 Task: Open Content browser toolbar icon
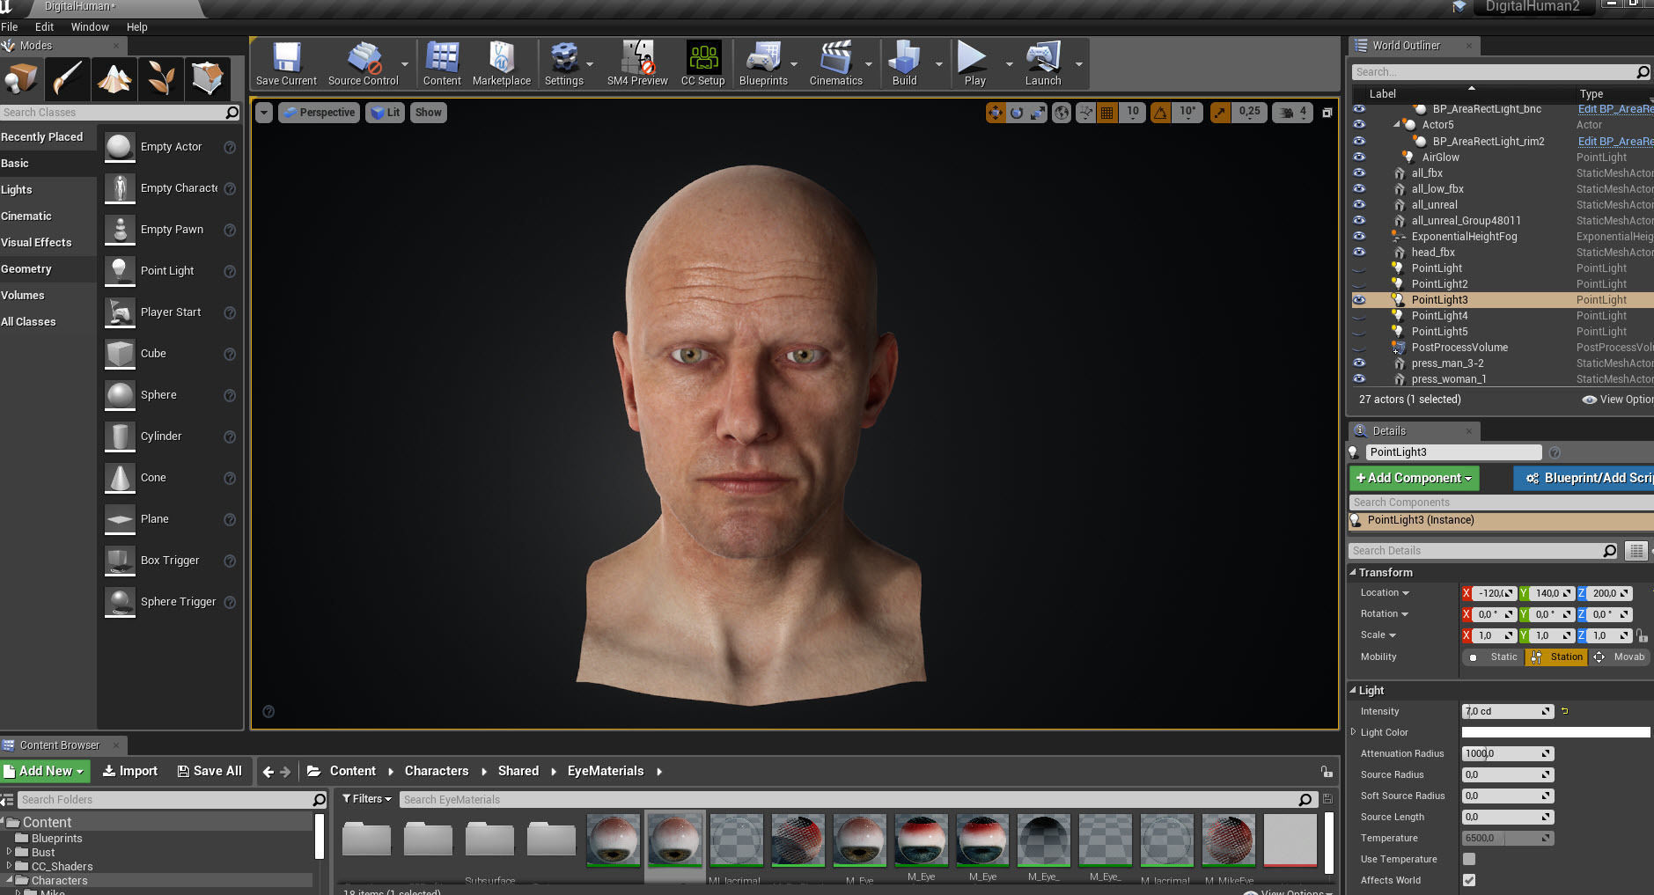pyautogui.click(x=442, y=63)
